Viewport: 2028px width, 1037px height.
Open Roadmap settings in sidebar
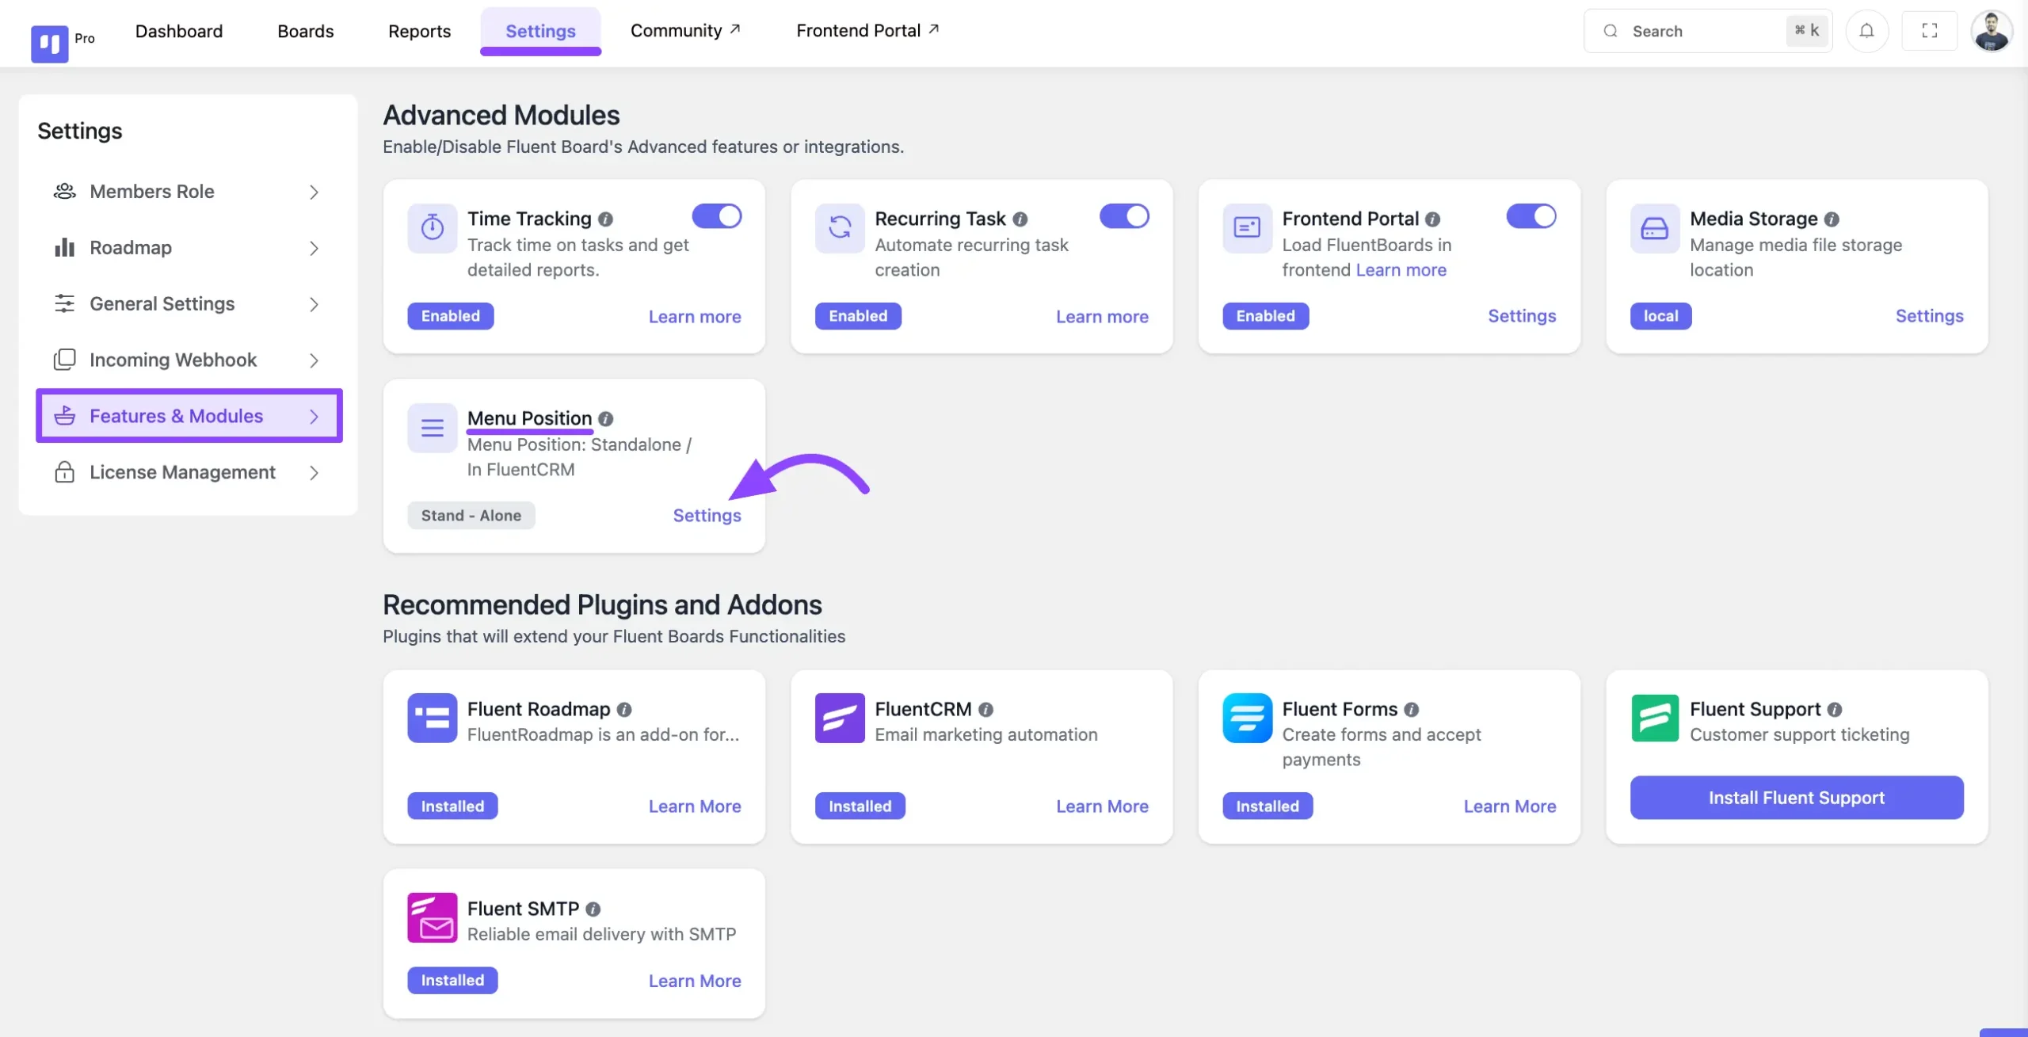click(188, 248)
